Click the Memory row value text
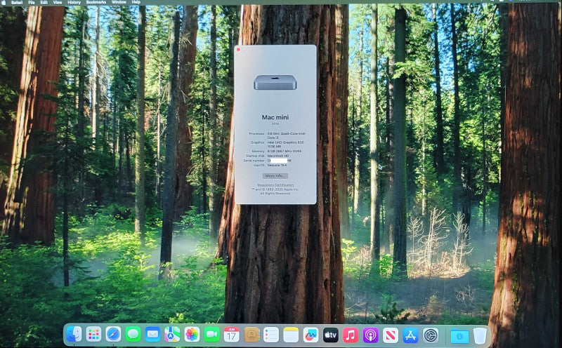Viewport: 562px width, 348px height. click(x=285, y=151)
